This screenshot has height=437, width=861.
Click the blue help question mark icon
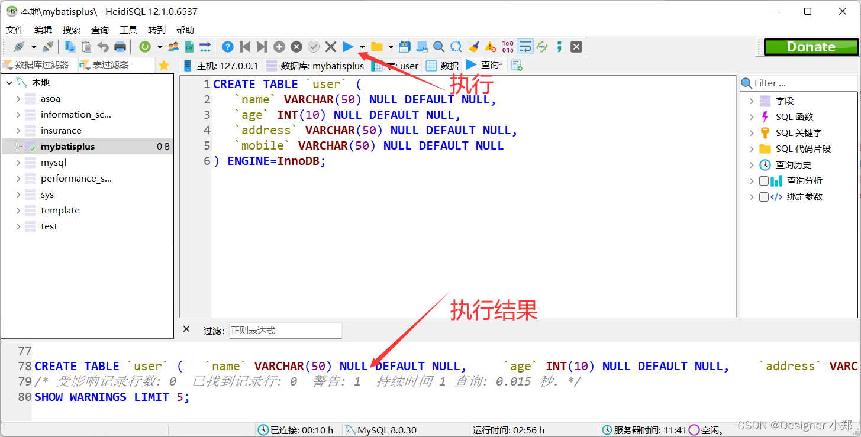[228, 47]
